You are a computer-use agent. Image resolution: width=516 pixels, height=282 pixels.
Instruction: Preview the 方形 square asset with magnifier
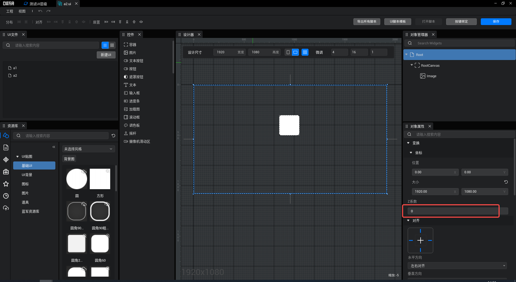click(x=107, y=171)
